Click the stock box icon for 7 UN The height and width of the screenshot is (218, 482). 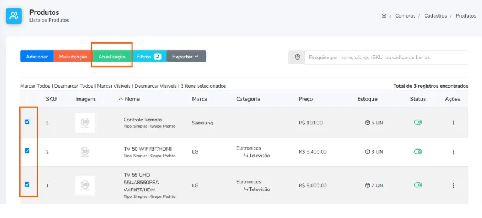(367, 186)
